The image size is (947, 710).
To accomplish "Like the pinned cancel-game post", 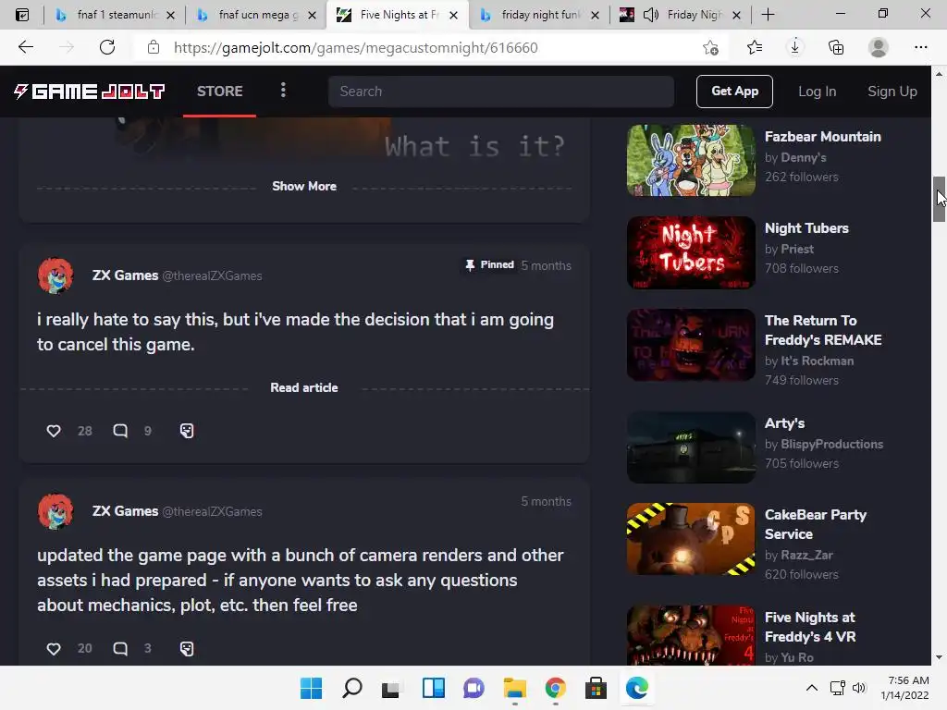I will coord(54,431).
